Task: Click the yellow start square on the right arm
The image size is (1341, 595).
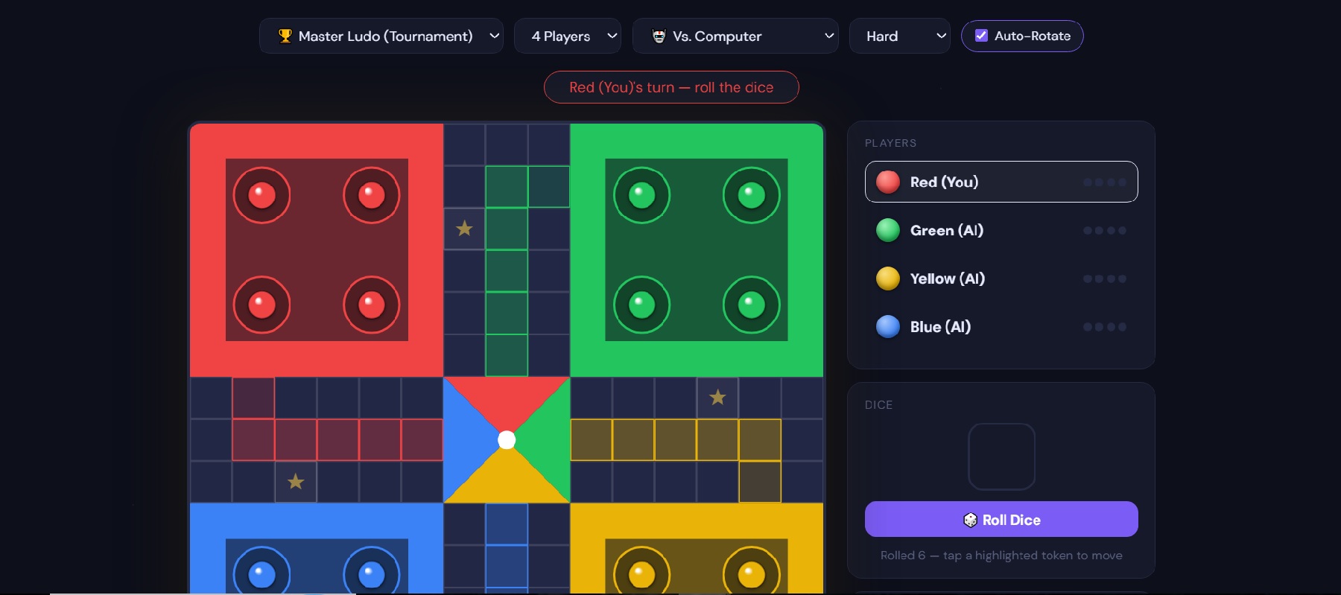Action: (760, 482)
